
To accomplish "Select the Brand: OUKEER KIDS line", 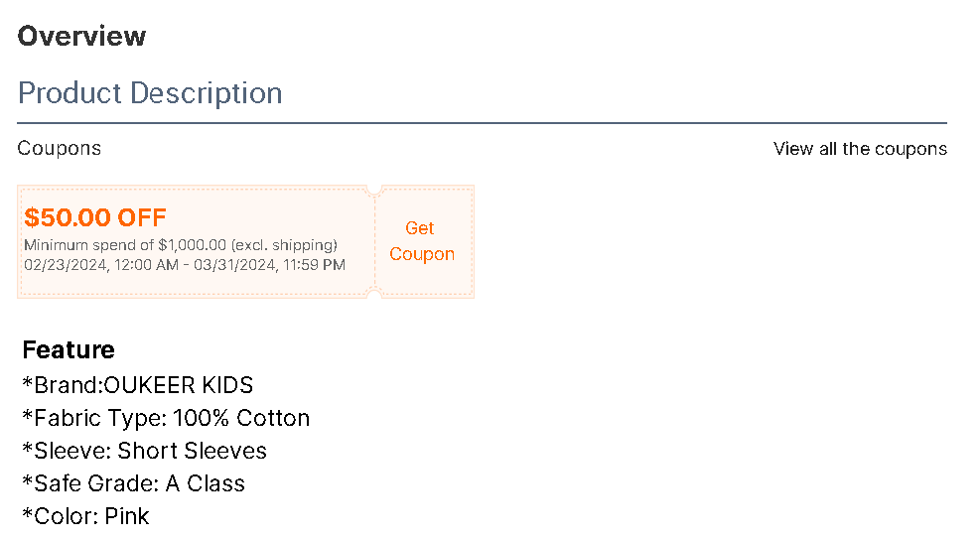I will coord(138,385).
